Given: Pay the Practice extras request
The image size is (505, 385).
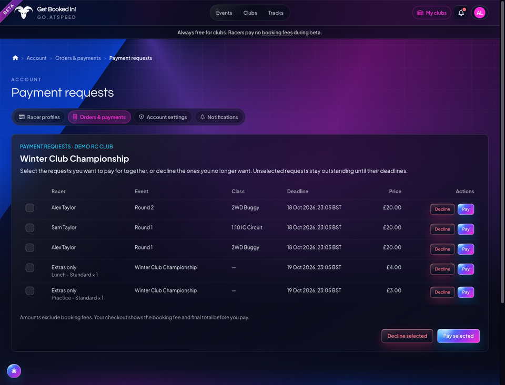Looking at the screenshot, I should pyautogui.click(x=466, y=292).
